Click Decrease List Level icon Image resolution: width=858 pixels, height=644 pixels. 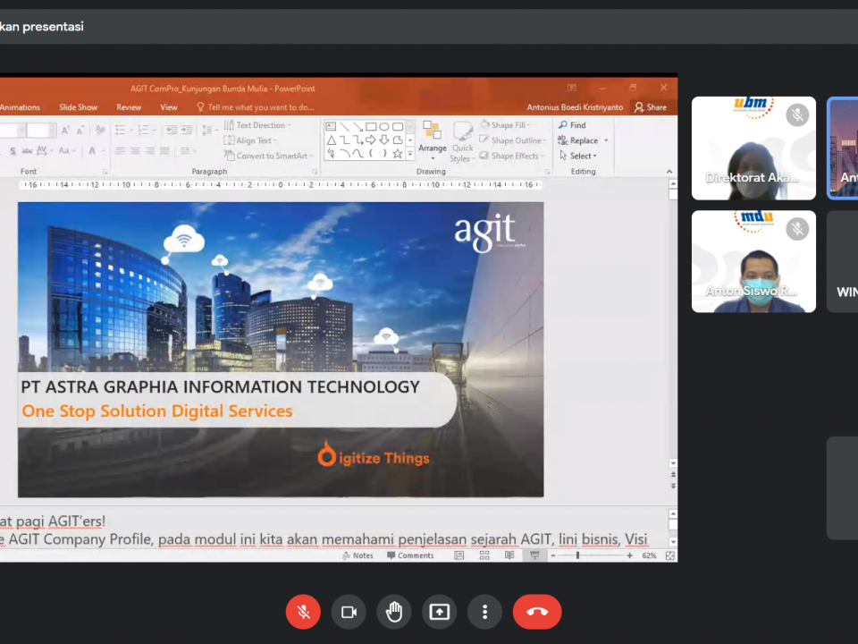172,131
